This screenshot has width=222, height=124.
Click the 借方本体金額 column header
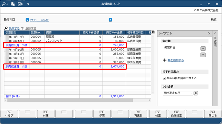point(91,33)
